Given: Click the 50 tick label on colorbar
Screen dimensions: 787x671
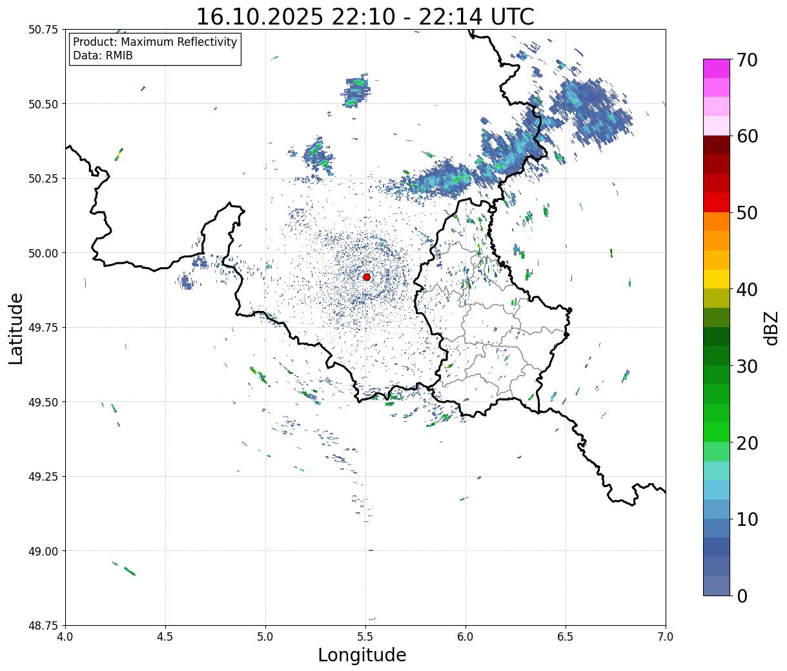Looking at the screenshot, I should pos(747,213).
